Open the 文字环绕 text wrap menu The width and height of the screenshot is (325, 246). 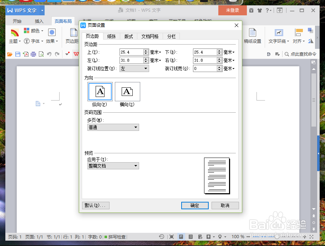click(x=279, y=36)
